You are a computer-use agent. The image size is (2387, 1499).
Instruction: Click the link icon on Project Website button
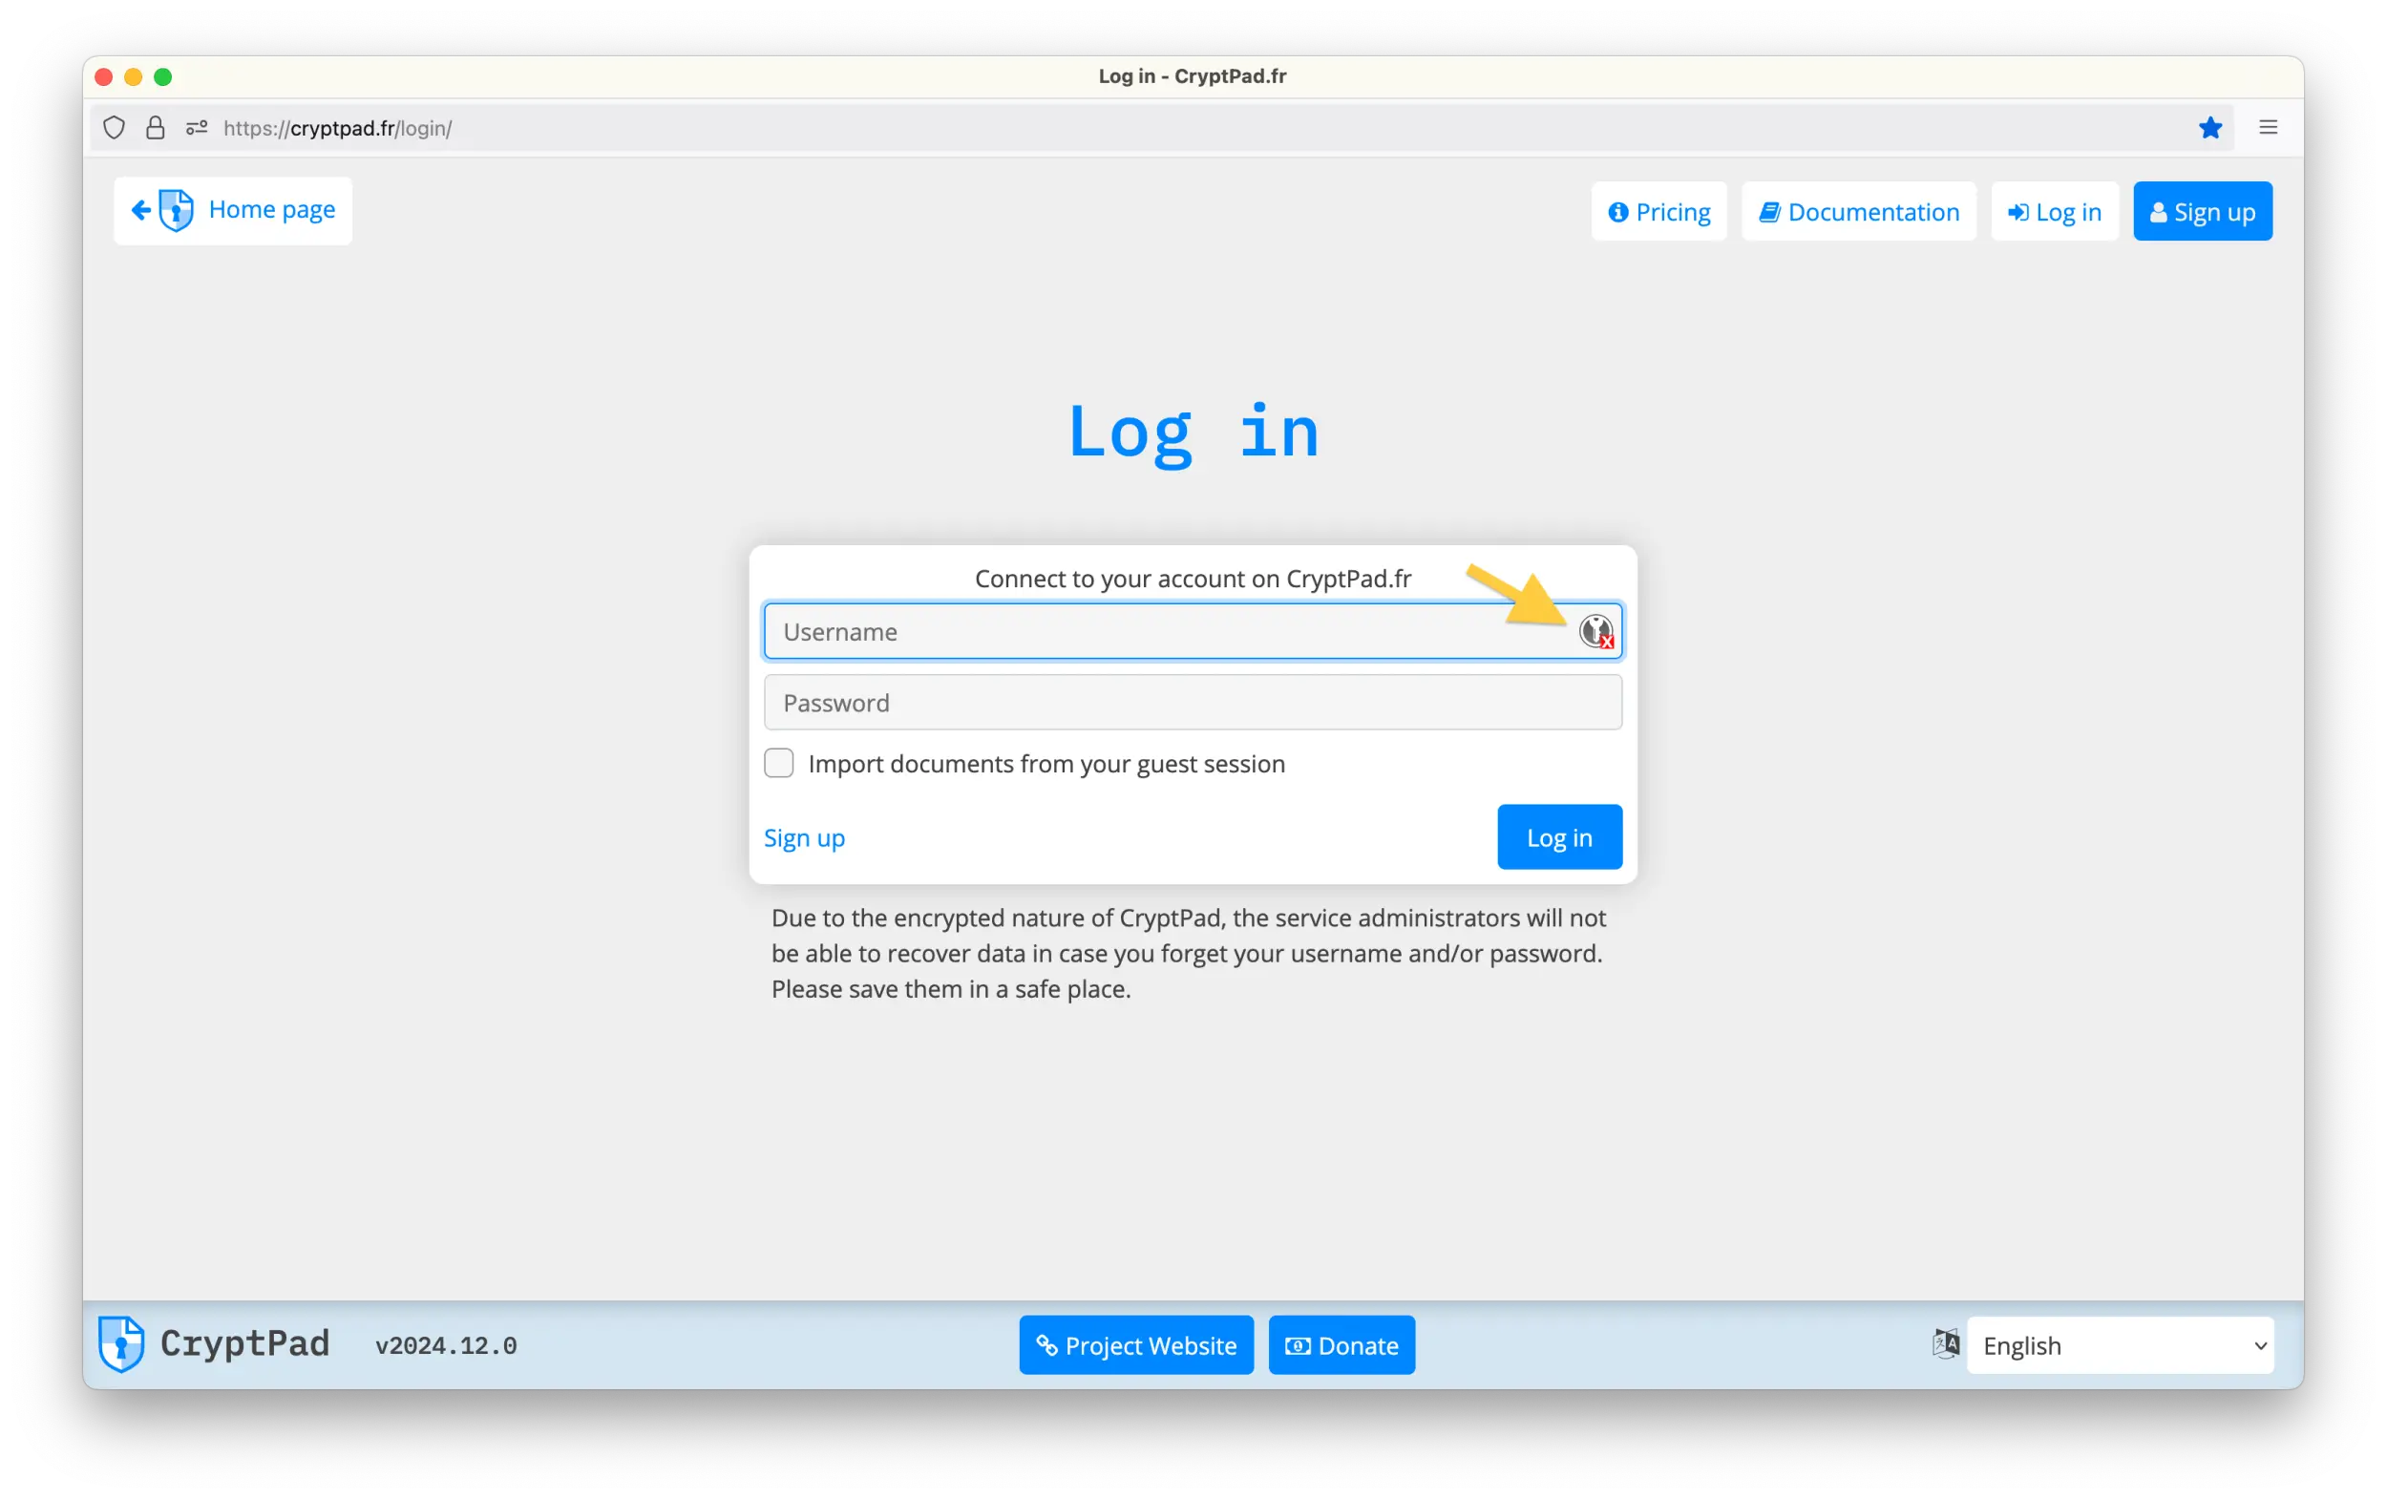click(1047, 1345)
